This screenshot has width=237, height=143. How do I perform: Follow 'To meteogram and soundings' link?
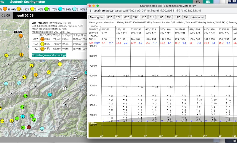(49, 55)
